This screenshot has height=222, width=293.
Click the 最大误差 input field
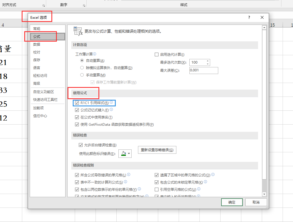204,70
